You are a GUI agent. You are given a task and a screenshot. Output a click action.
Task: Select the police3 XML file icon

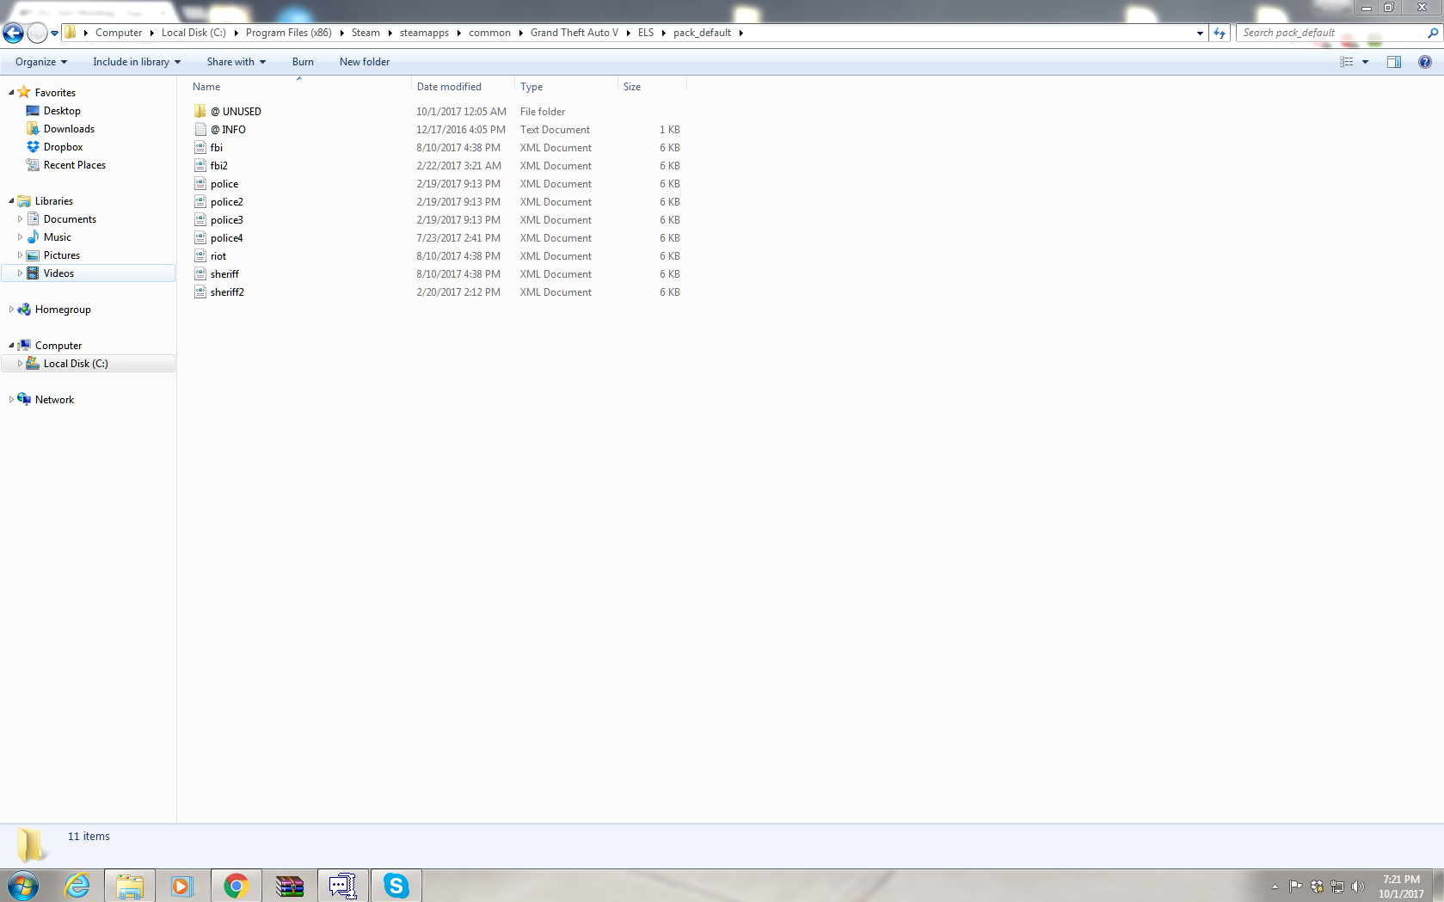click(x=200, y=220)
